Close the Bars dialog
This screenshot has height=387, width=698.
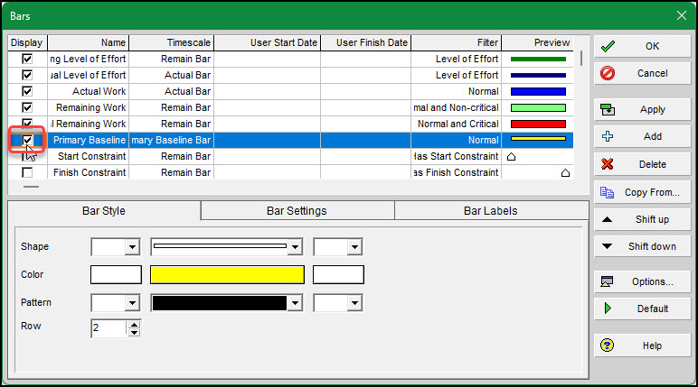point(682,16)
